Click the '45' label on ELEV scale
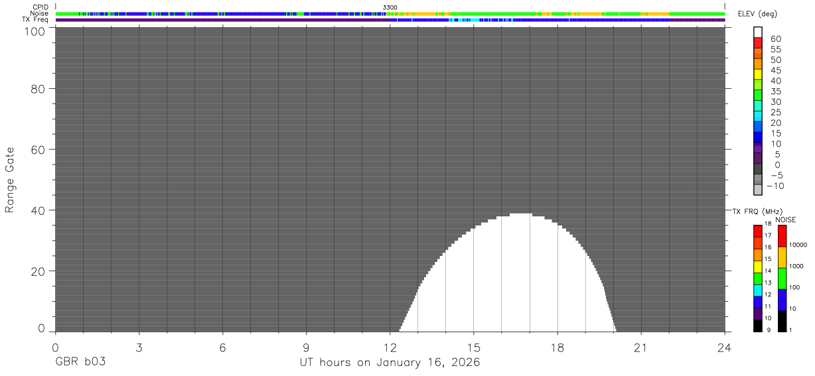 pos(776,70)
